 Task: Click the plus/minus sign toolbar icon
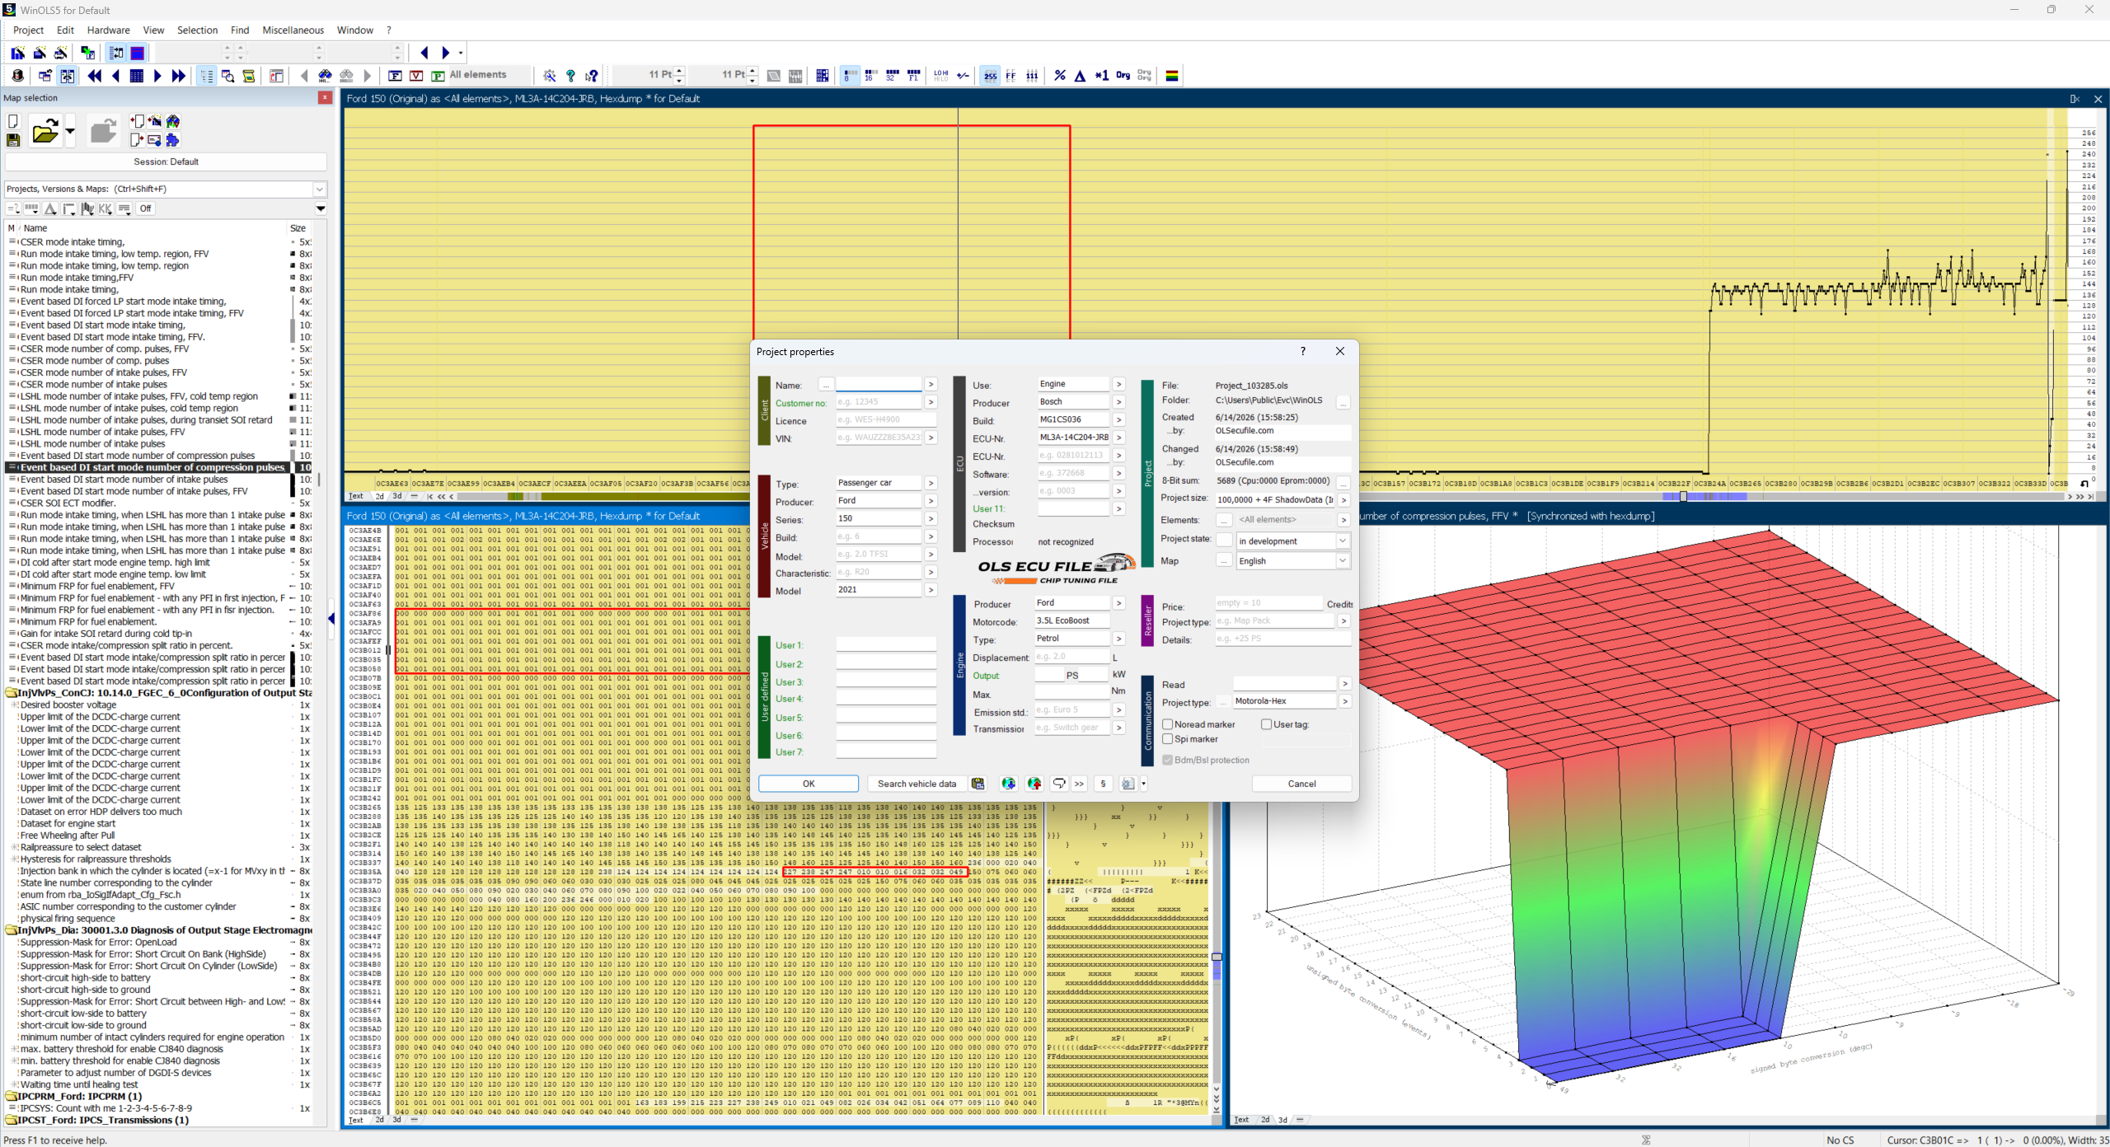click(x=963, y=76)
